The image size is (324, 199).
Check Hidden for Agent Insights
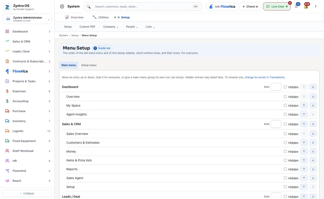click(x=285, y=114)
